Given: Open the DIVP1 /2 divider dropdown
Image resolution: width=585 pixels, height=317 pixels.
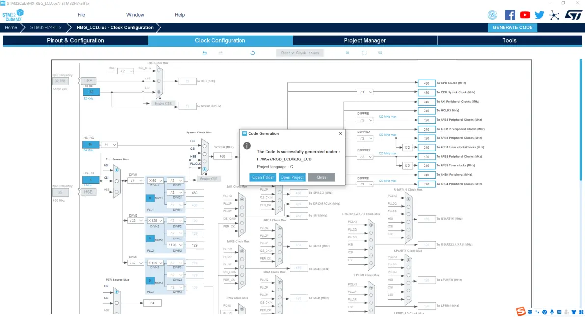Looking at the screenshot, I should 175,181.
